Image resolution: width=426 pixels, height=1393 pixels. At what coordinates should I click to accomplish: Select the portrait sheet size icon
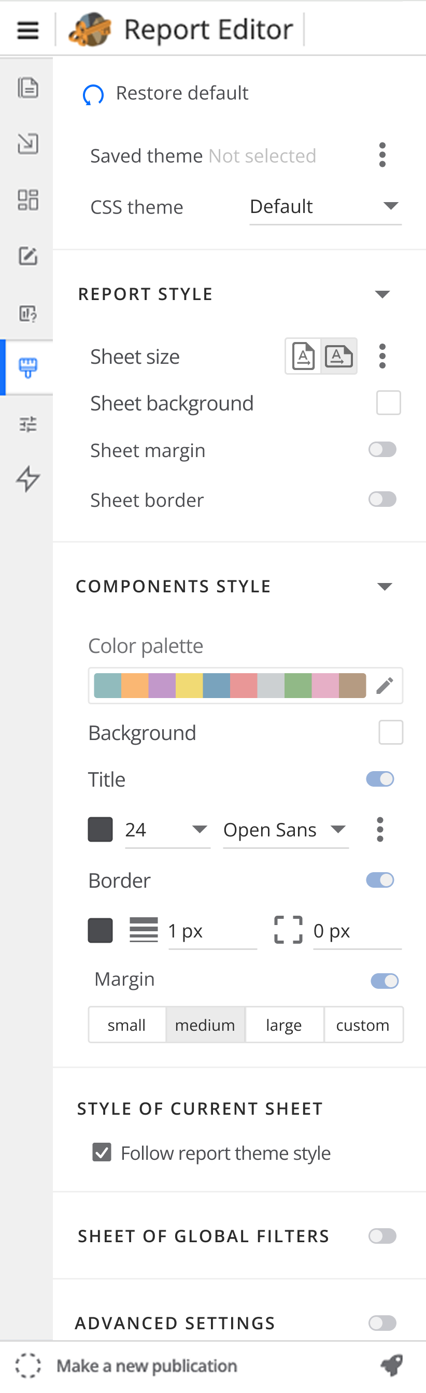pos(303,357)
